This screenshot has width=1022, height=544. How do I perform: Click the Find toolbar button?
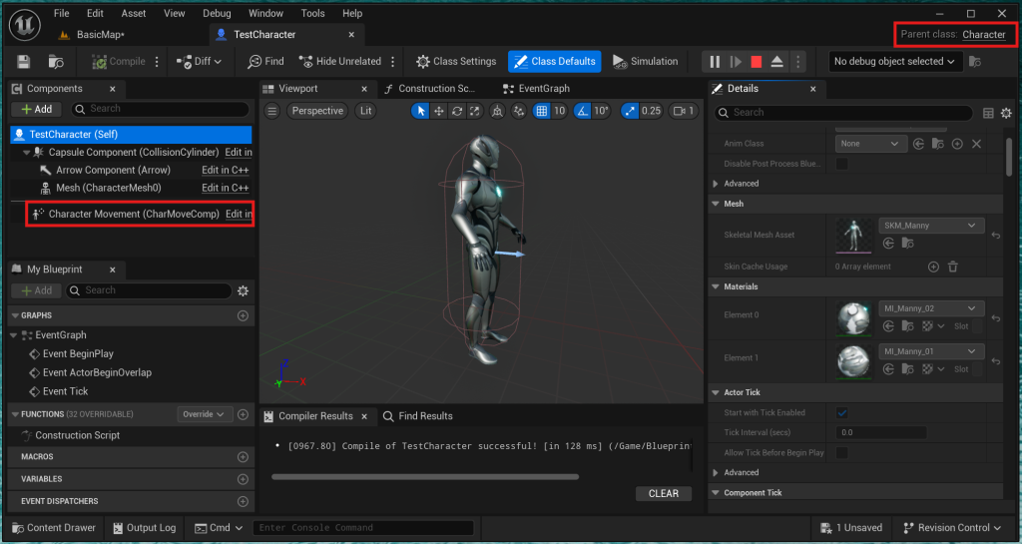tap(265, 61)
